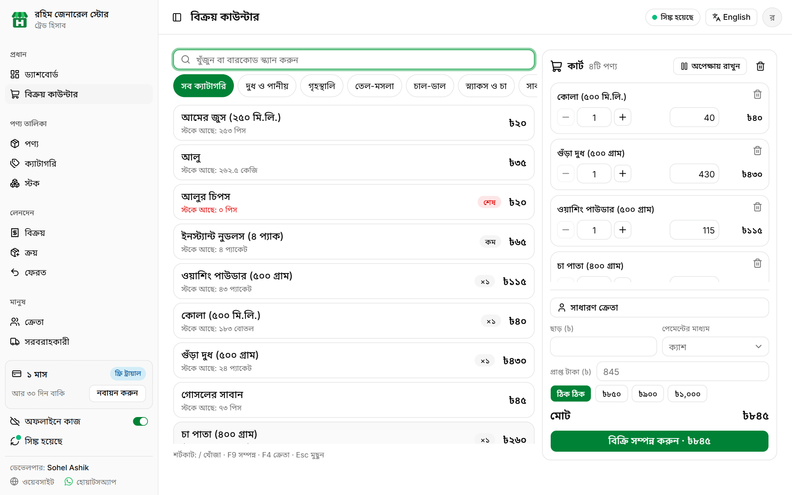Decrease কোলা quantity with minus button
Image resolution: width=792 pixels, height=495 pixels.
(x=566, y=118)
